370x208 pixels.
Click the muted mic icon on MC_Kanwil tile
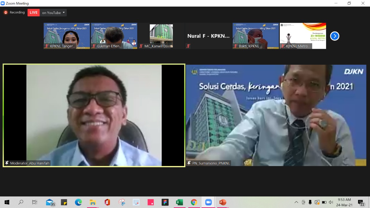pos(141,46)
